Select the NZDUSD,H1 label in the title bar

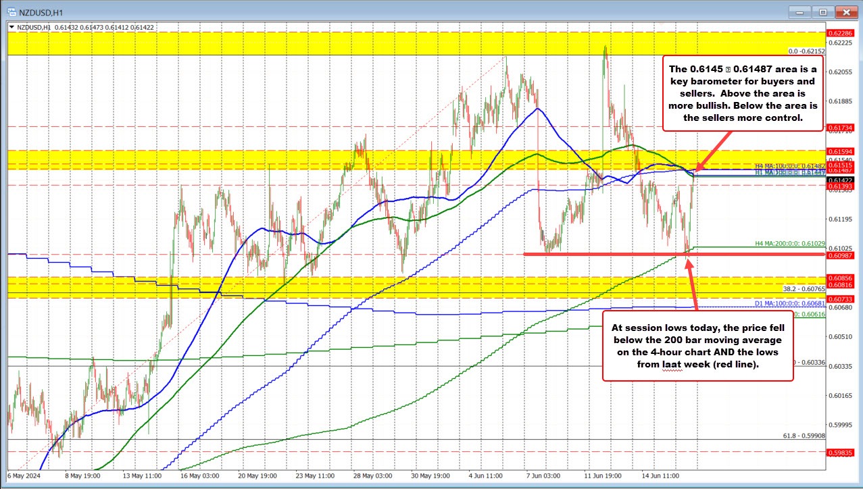42,11
